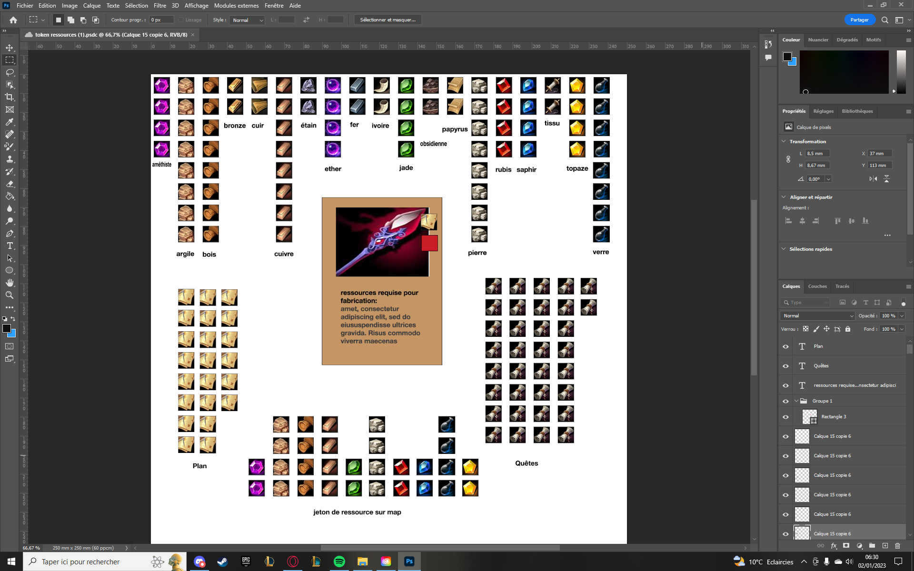
Task: Open the layer blend mode dropdown
Action: point(817,316)
